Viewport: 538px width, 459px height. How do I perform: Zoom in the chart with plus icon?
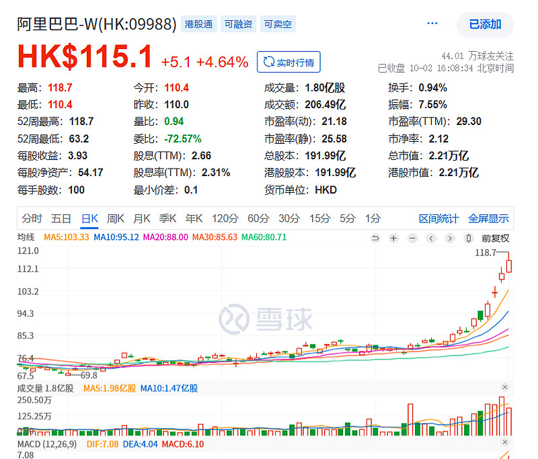coord(394,238)
